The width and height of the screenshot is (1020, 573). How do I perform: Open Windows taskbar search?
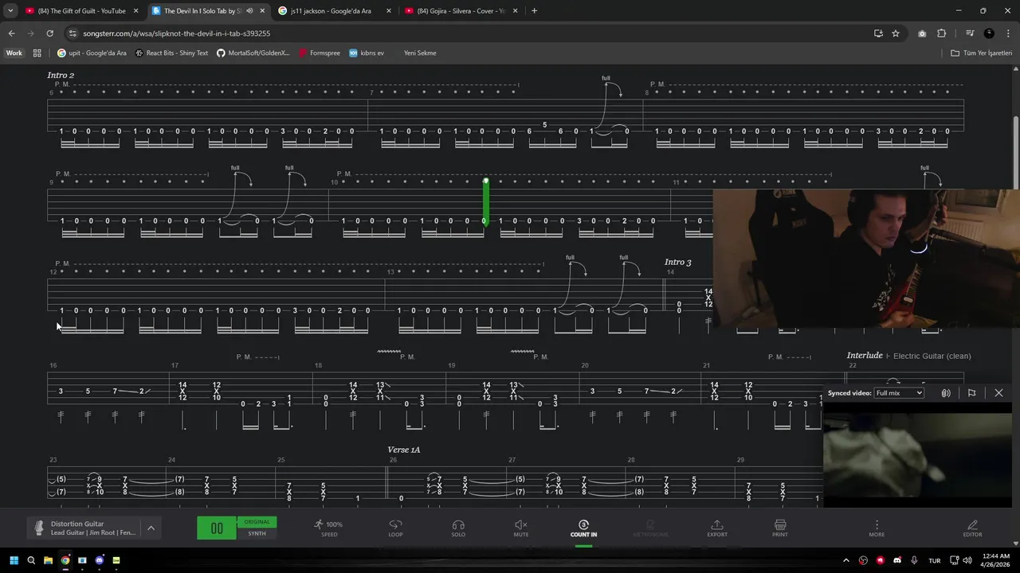pyautogui.click(x=31, y=560)
